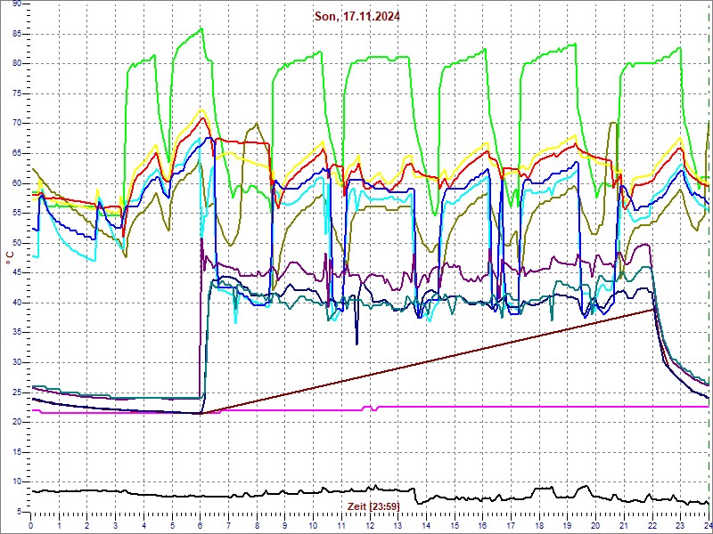Click the 35 tick label on the temperature axis
The width and height of the screenshot is (713, 534).
pos(17,332)
